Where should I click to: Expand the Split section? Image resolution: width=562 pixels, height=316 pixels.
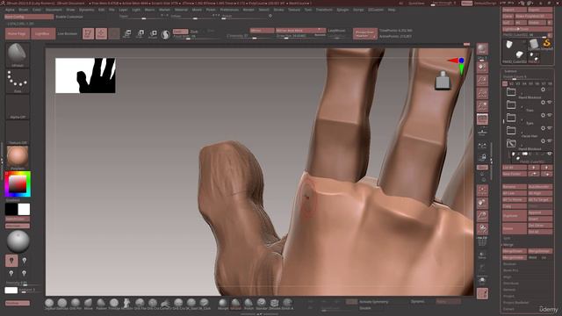(507, 238)
